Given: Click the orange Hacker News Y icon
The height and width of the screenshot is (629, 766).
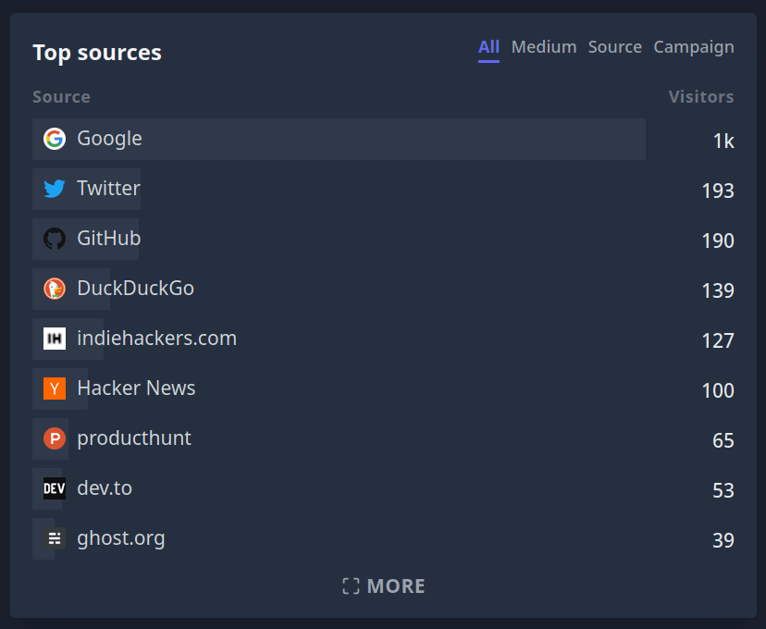Looking at the screenshot, I should (x=55, y=388).
